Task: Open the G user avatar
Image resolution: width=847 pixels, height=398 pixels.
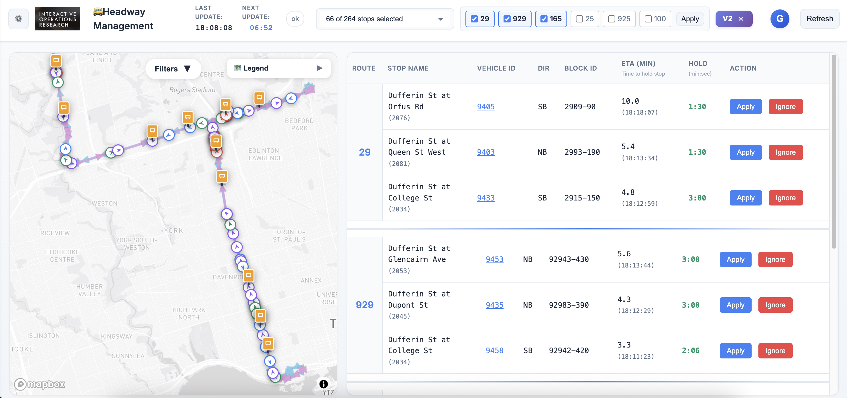Action: point(780,19)
